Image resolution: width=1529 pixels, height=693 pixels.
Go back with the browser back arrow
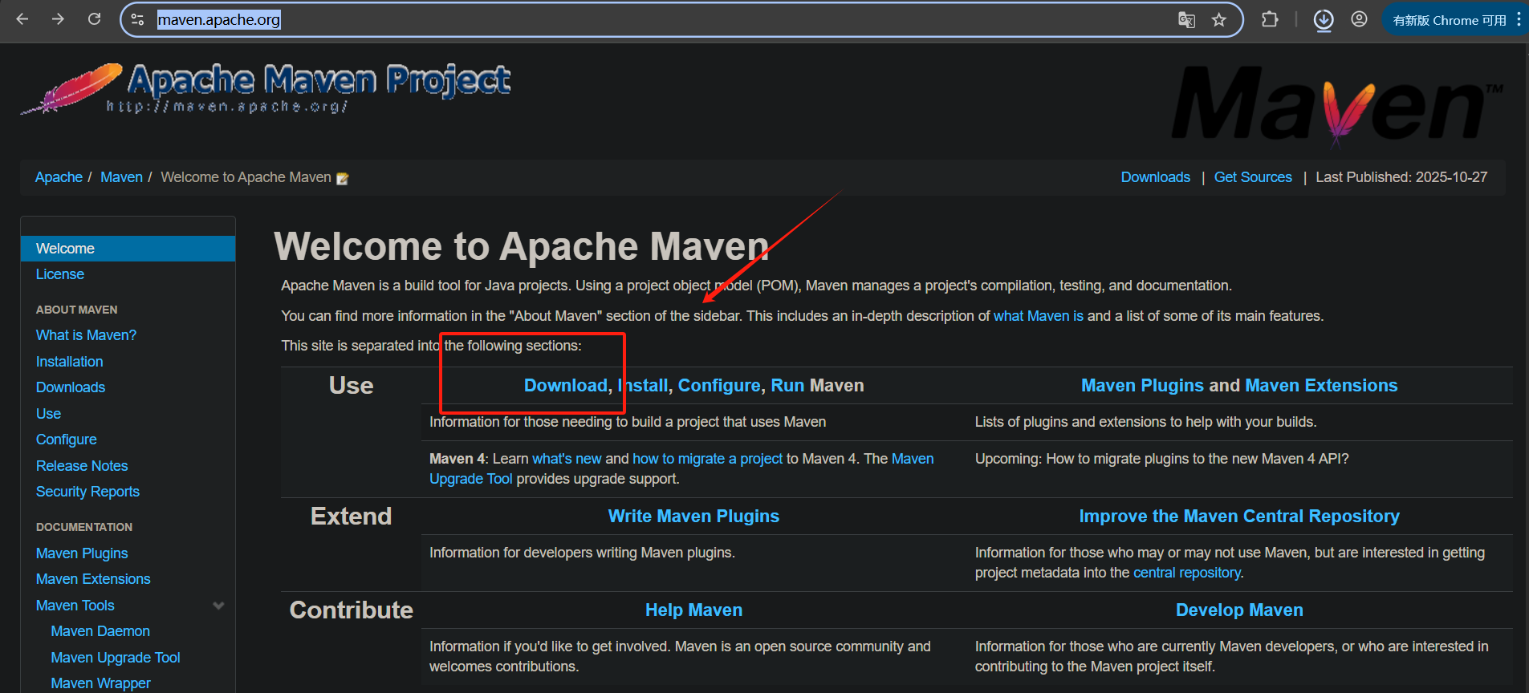(x=22, y=19)
